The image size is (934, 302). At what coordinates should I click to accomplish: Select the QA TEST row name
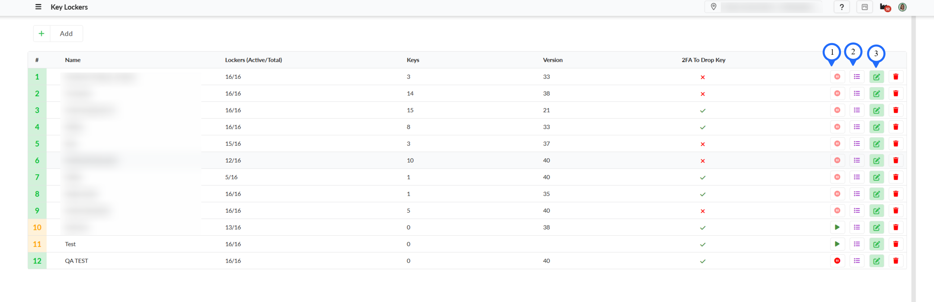point(77,261)
